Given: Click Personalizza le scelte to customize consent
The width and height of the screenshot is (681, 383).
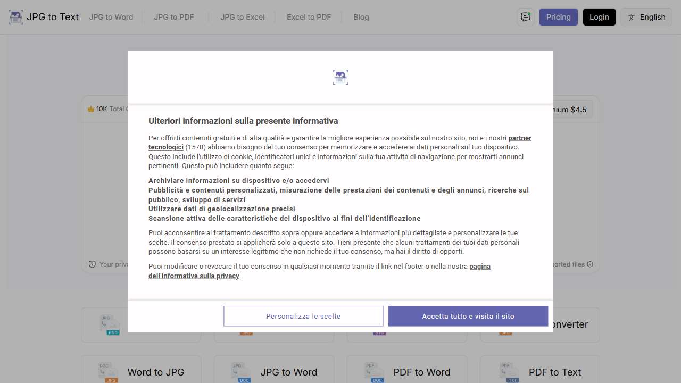Looking at the screenshot, I should point(303,316).
